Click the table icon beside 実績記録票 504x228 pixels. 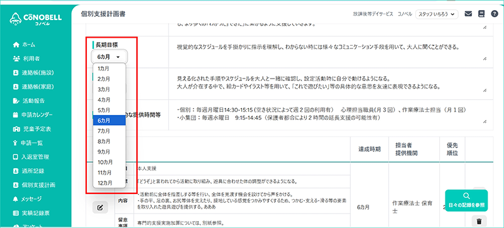click(x=16, y=213)
